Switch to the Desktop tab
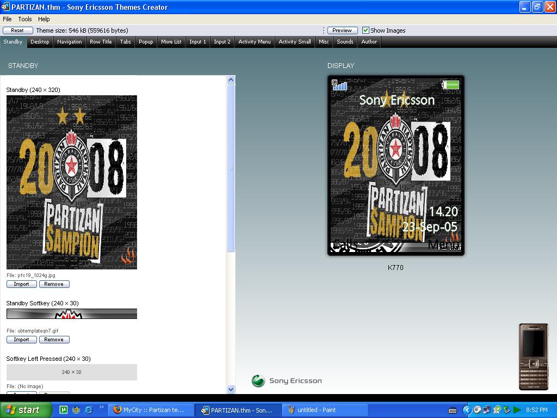This screenshot has width=557, height=418. 40,42
